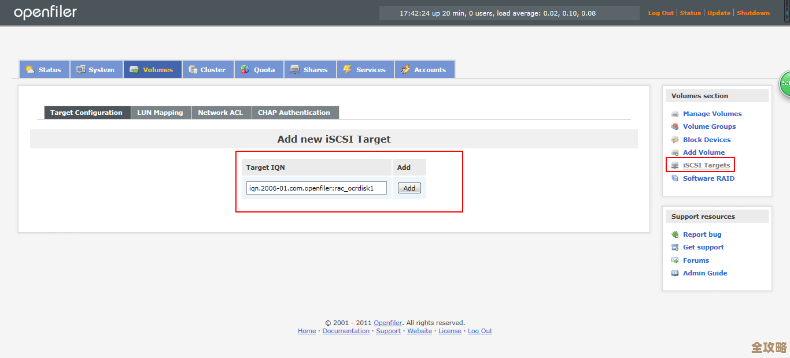Click the Shutdown link at top right

[x=753, y=12]
